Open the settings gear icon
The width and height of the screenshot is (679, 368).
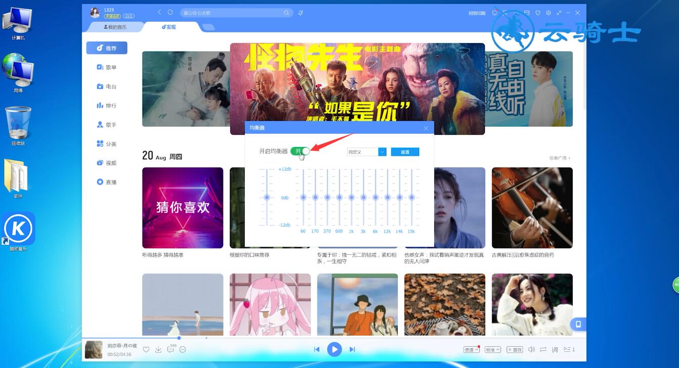(x=548, y=13)
